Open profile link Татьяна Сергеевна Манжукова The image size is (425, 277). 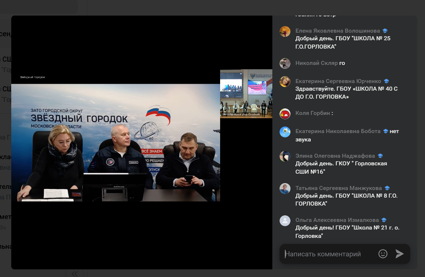pos(339,188)
